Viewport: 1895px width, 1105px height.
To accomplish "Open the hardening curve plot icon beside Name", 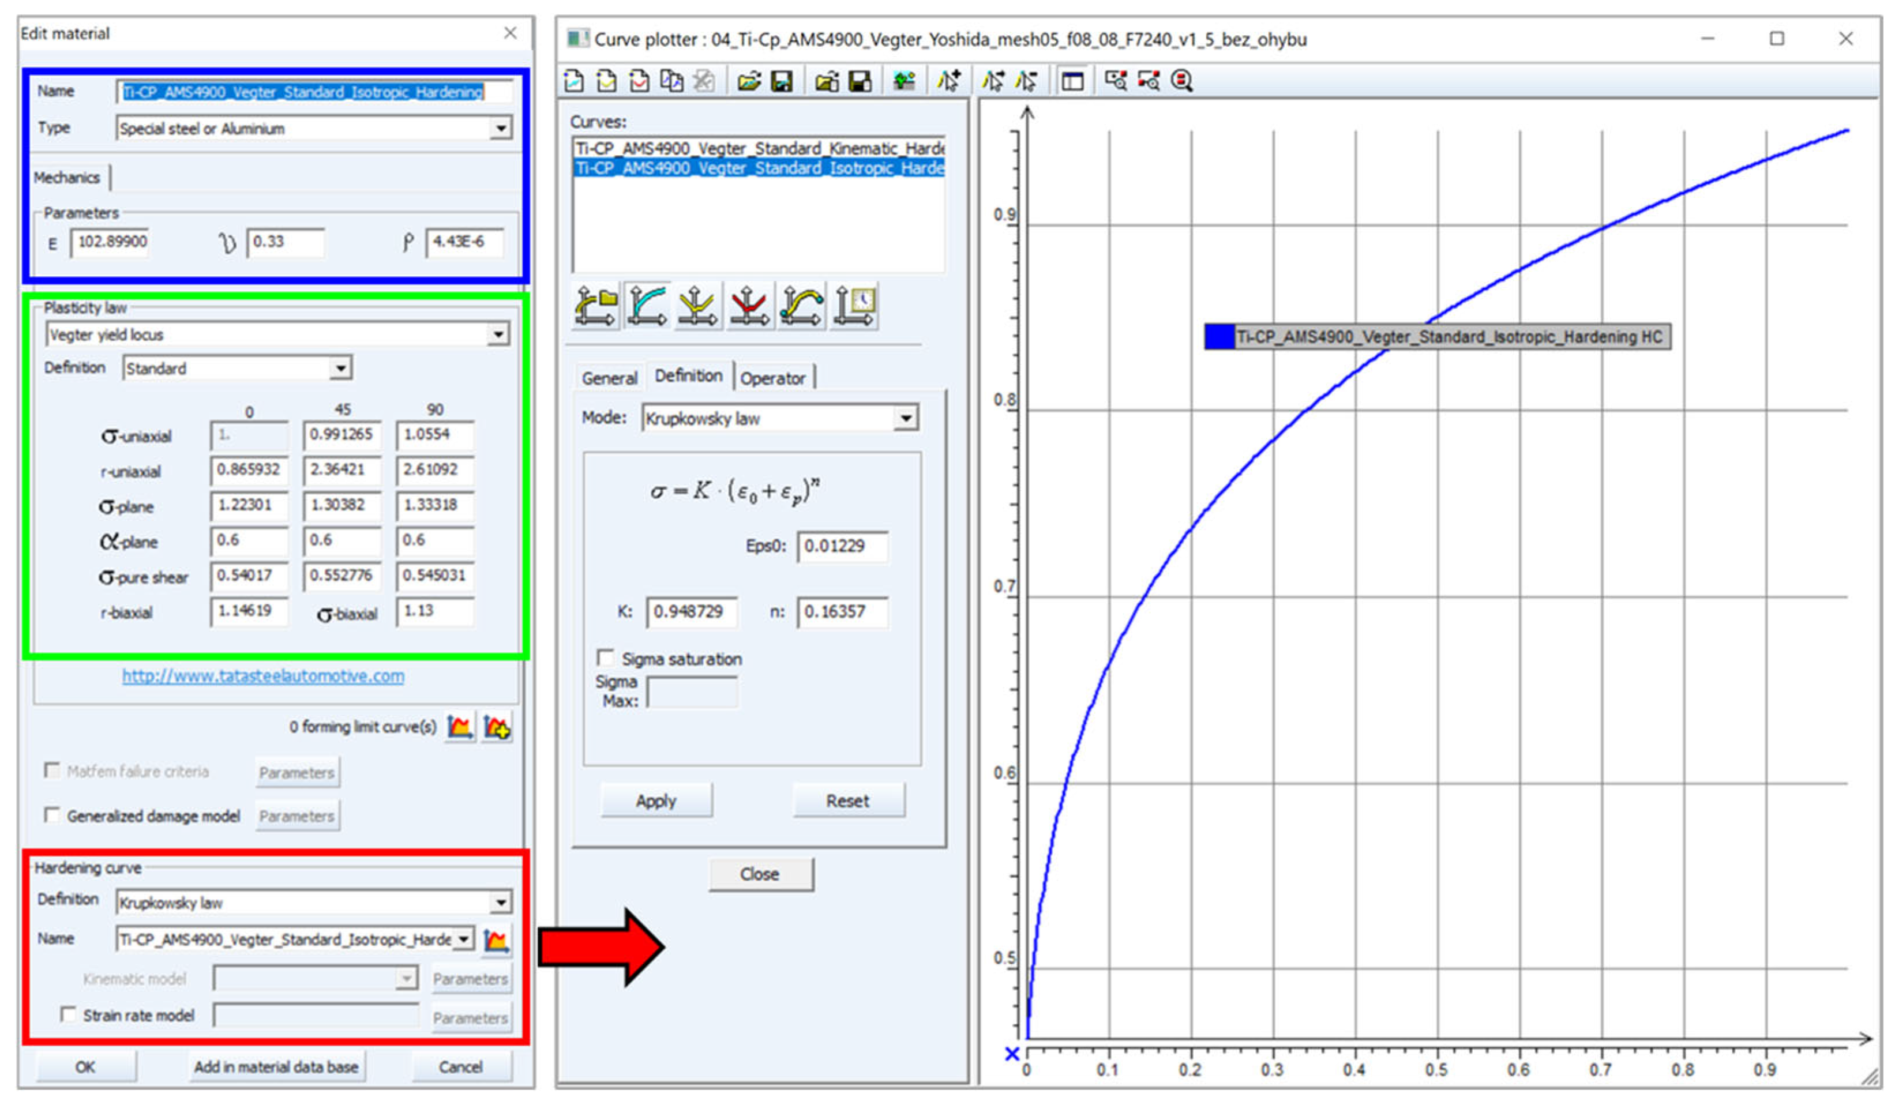I will pyautogui.click(x=496, y=941).
